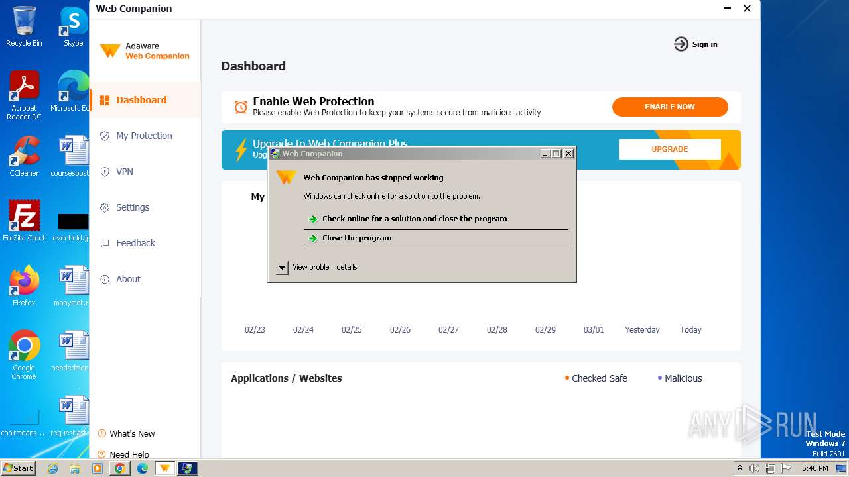Click the ENABLE NOW button

[670, 107]
